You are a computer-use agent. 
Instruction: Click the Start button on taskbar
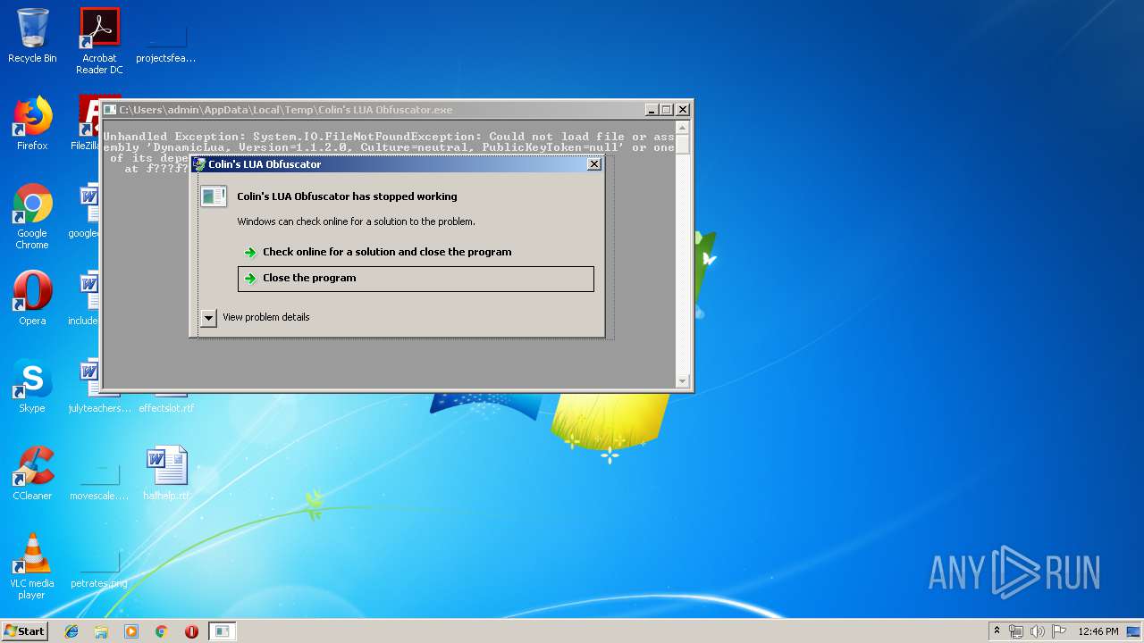[24, 630]
